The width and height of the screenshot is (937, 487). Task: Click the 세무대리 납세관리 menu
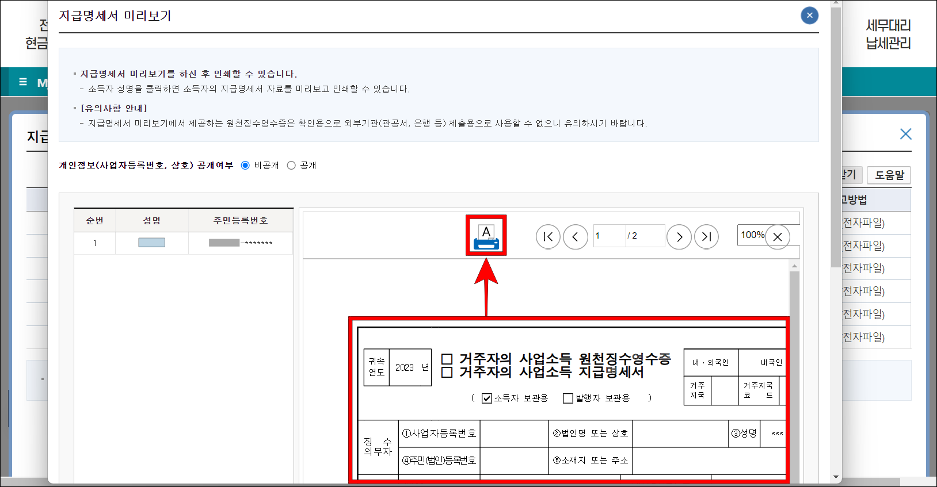click(888, 34)
